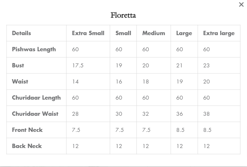
Task: Click the Medium column header
Action: pyautogui.click(x=154, y=33)
